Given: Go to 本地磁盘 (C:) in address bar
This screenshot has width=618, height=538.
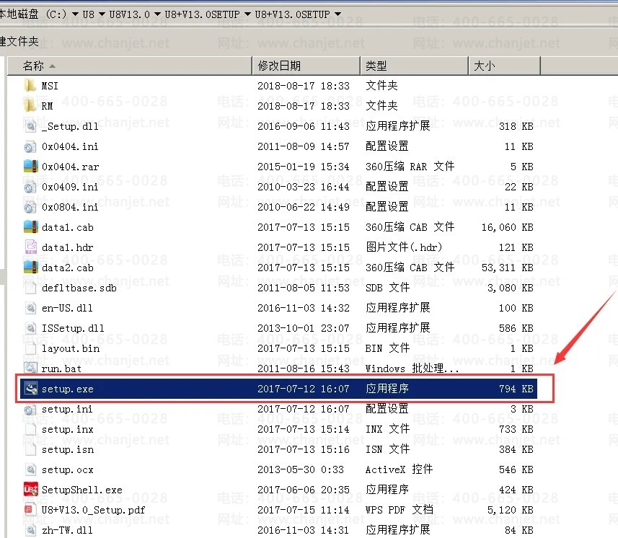Looking at the screenshot, I should [x=33, y=14].
